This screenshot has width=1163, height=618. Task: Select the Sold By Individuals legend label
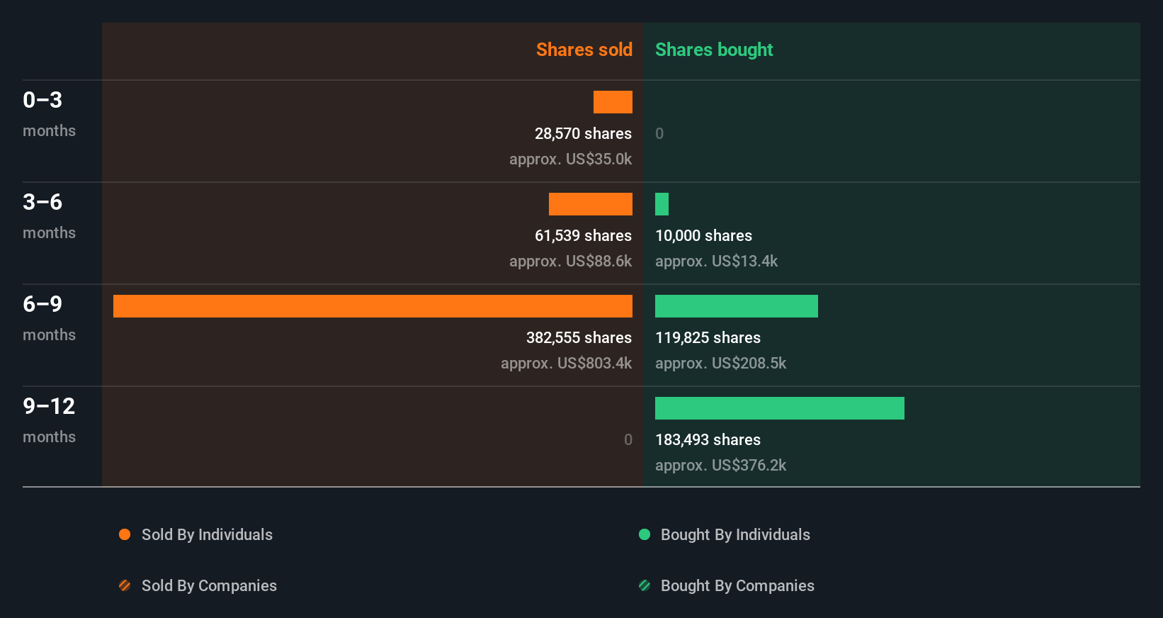(x=207, y=535)
